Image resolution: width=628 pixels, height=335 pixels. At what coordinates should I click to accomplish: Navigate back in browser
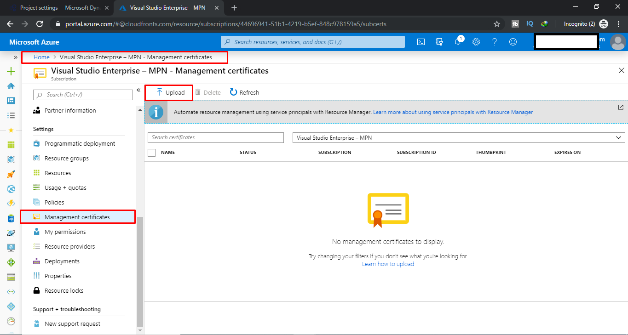[x=11, y=24]
